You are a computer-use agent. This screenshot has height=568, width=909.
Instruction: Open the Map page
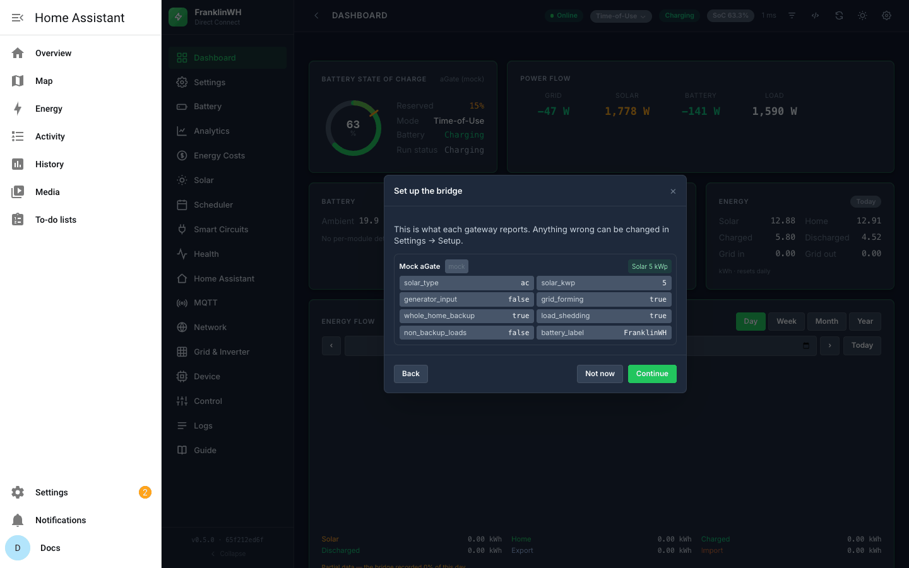point(81,81)
